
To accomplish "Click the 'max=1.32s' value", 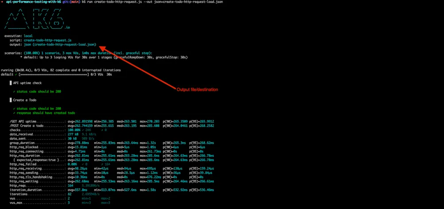I will tap(148, 143).
